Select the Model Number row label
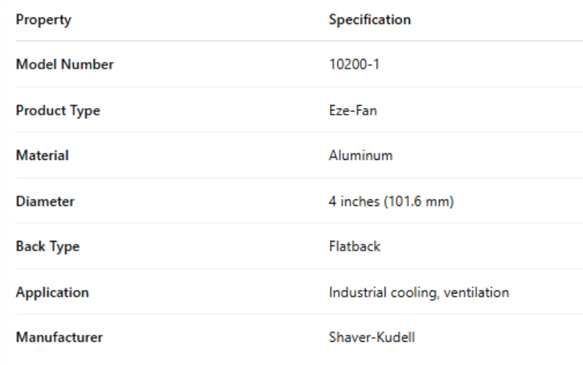This screenshot has width=583, height=365. [x=64, y=64]
